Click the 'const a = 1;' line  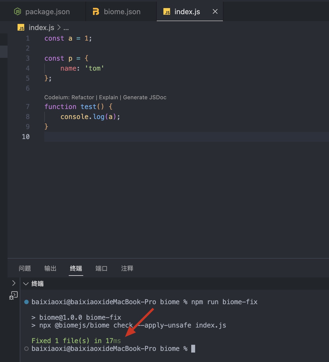click(68, 38)
